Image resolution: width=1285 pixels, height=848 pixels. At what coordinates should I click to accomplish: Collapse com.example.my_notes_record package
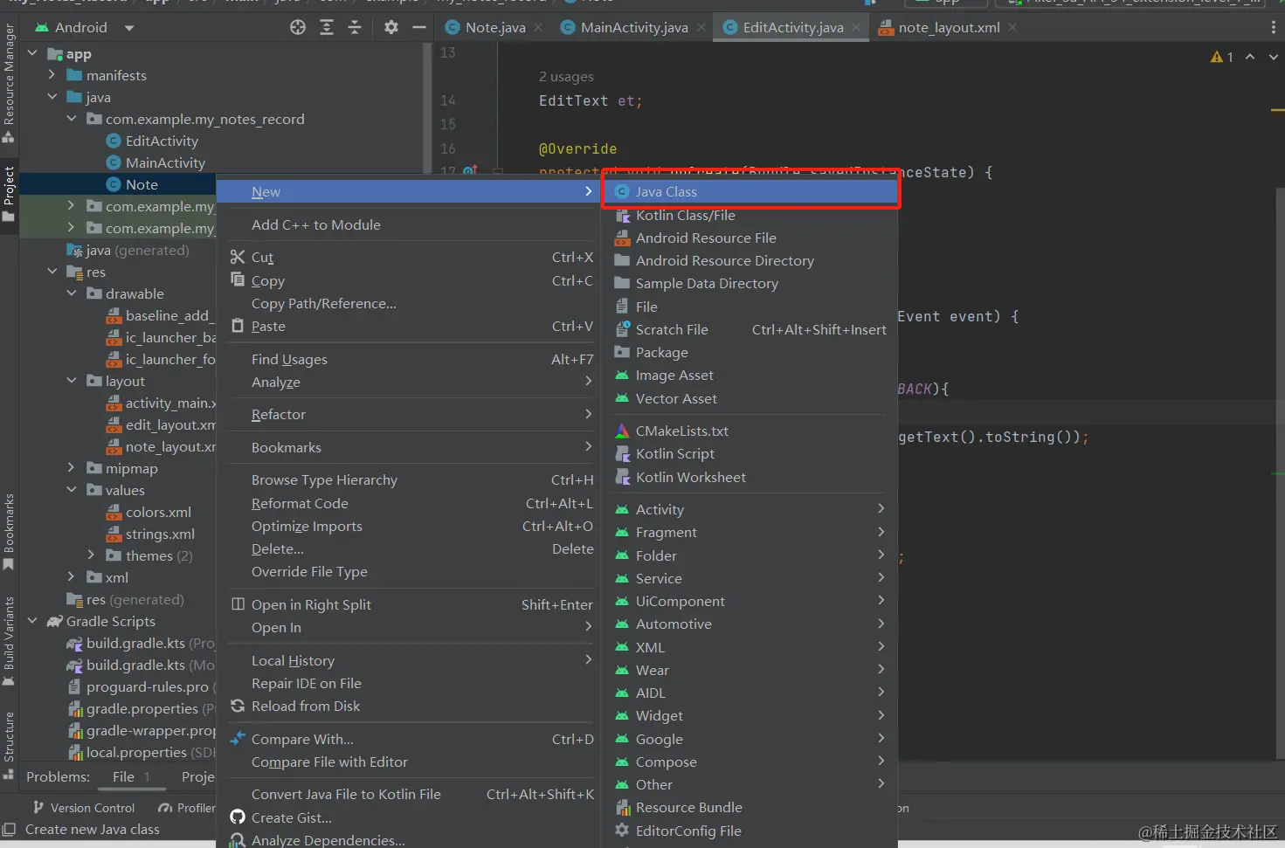pos(72,119)
